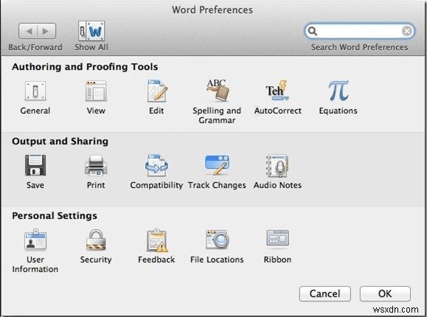This screenshot has height=317, width=427.
Task: Open Save preferences floppy disk icon
Action: [x=35, y=165]
